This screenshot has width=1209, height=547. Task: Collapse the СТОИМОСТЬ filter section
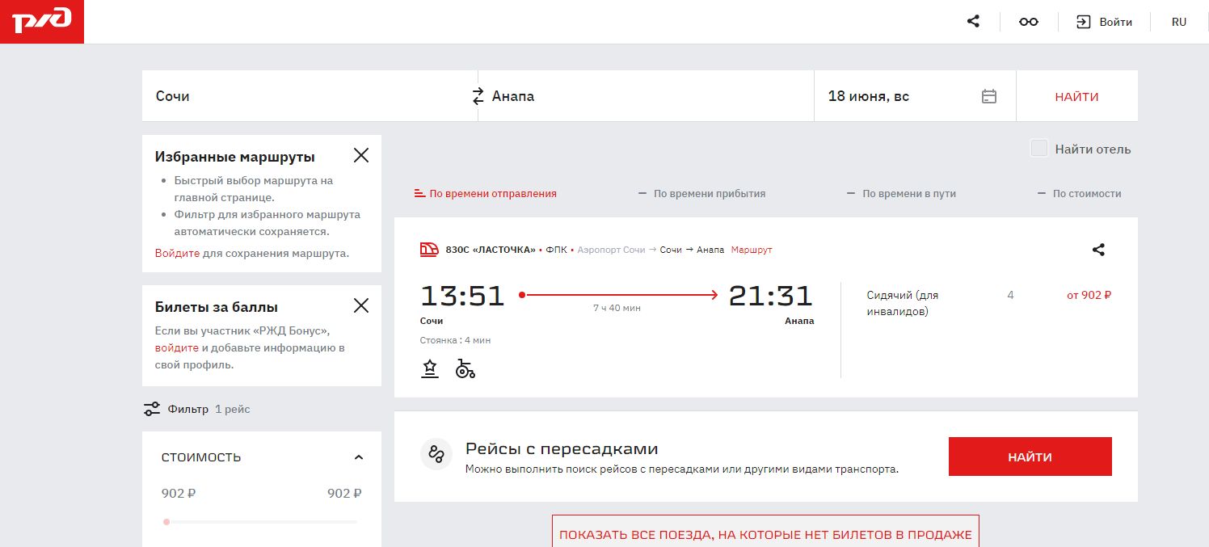359,457
